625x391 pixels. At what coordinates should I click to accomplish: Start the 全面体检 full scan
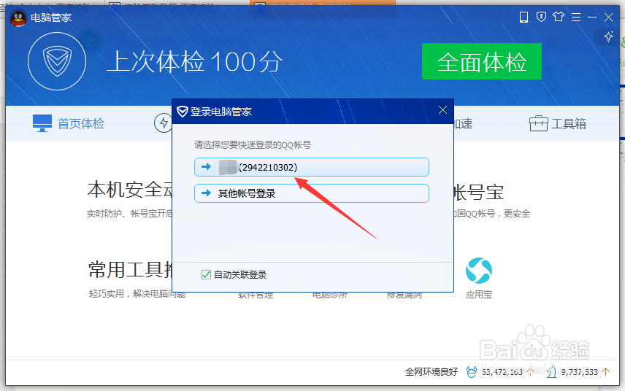(481, 61)
